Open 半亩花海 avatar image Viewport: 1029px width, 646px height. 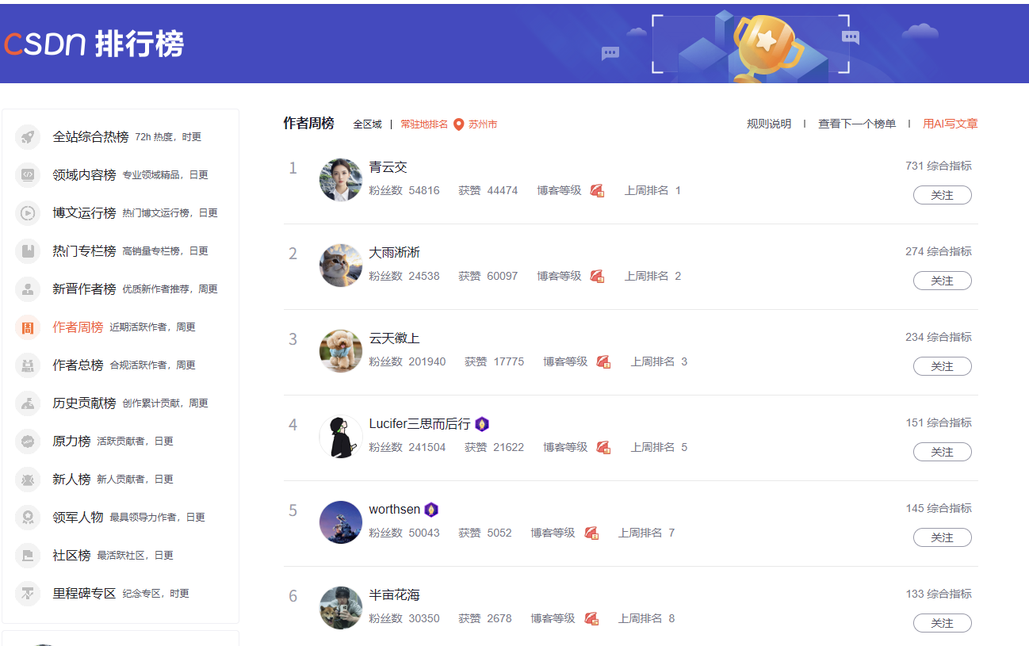(341, 608)
